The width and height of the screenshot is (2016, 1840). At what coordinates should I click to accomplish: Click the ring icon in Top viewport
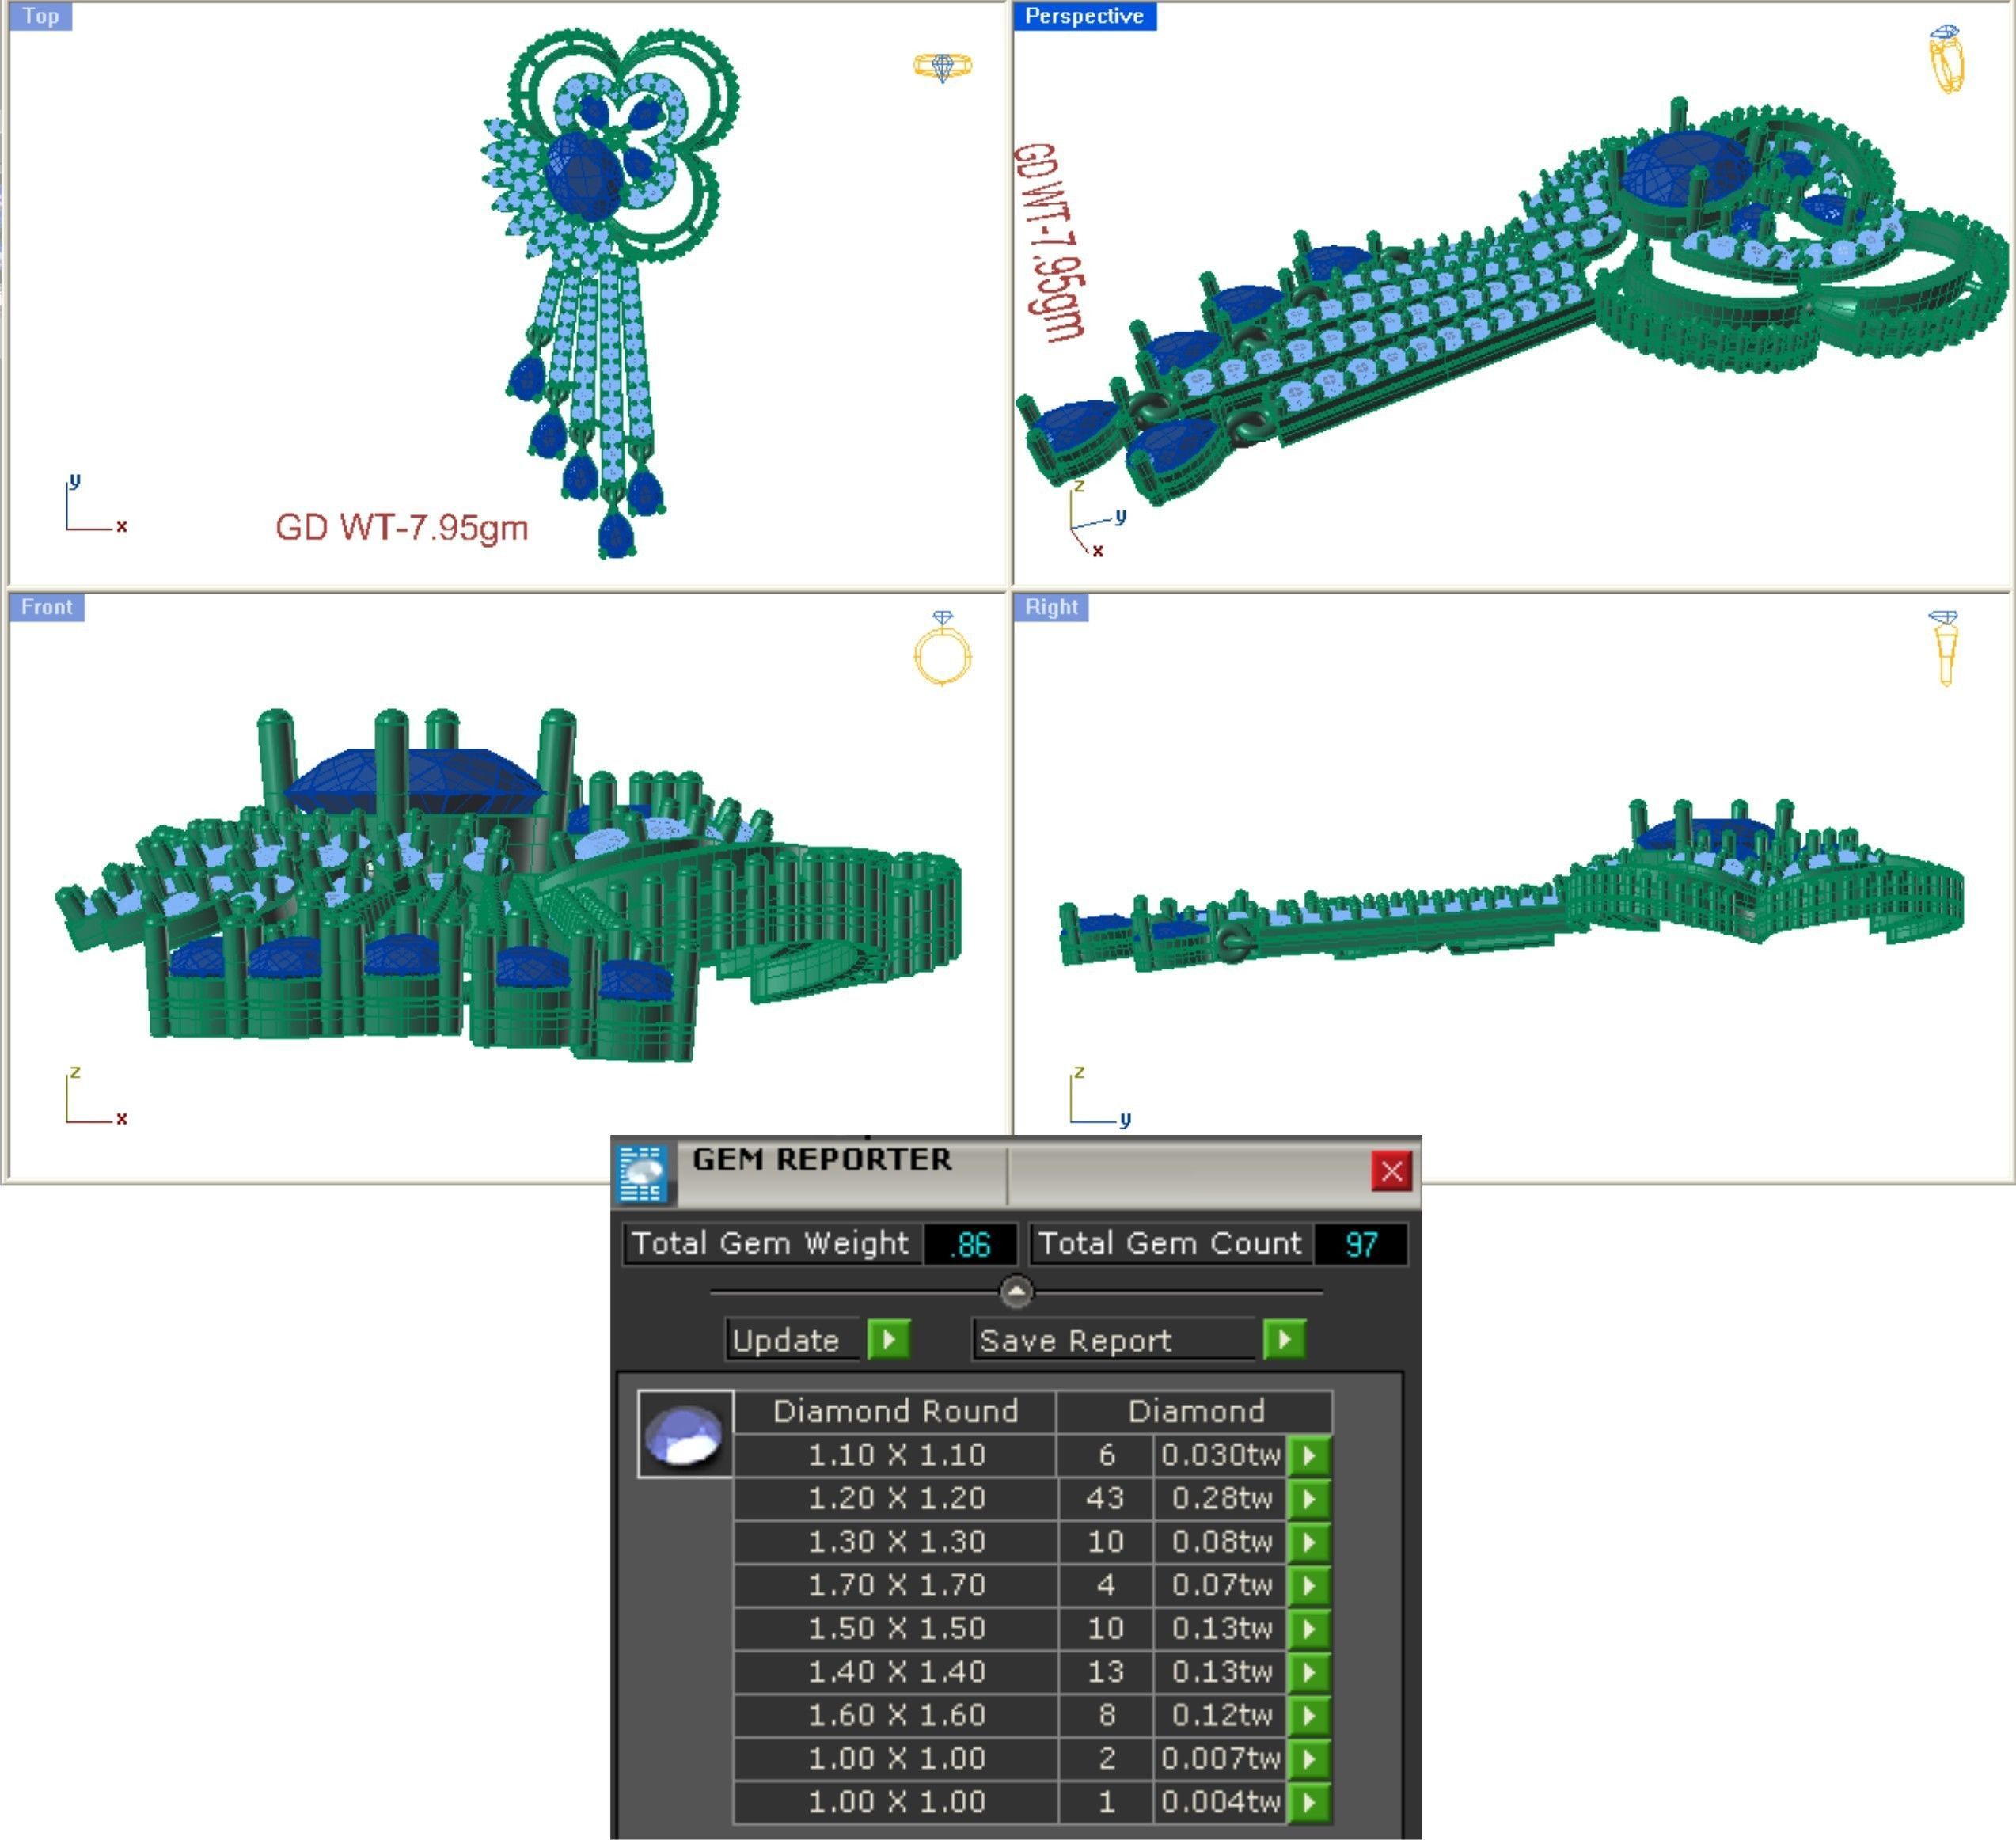(x=942, y=67)
